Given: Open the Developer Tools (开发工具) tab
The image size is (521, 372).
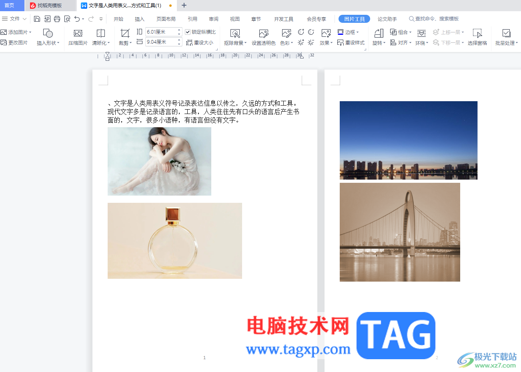Looking at the screenshot, I should [x=284, y=19].
